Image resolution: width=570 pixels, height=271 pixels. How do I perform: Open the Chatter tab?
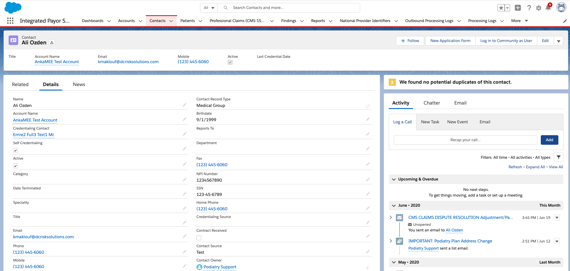[432, 103]
